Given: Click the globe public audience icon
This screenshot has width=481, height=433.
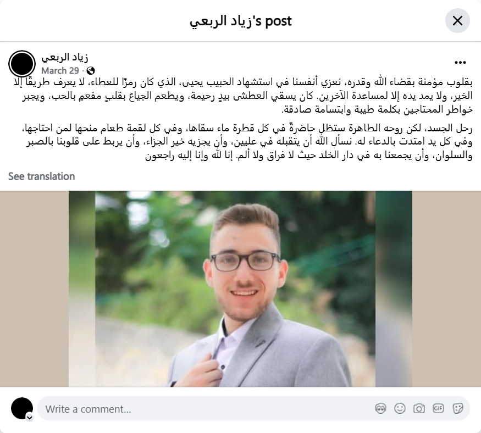Looking at the screenshot, I should [x=91, y=71].
